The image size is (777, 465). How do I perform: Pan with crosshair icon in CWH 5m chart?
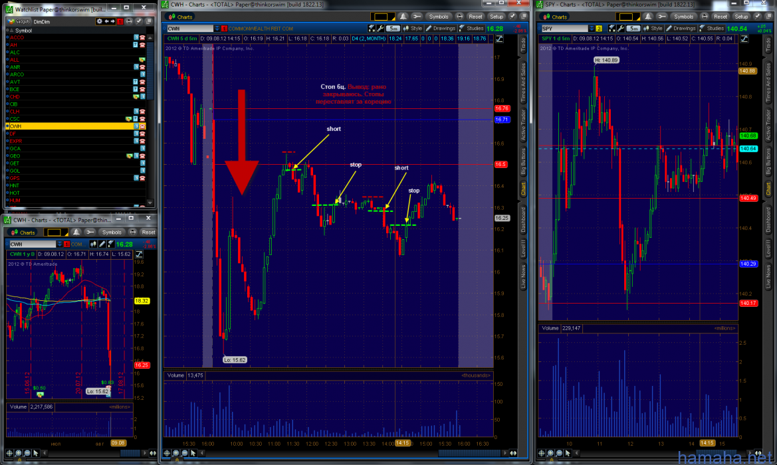pos(167,453)
